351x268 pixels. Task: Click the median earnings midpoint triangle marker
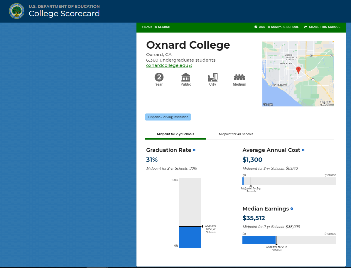pyautogui.click(x=276, y=244)
